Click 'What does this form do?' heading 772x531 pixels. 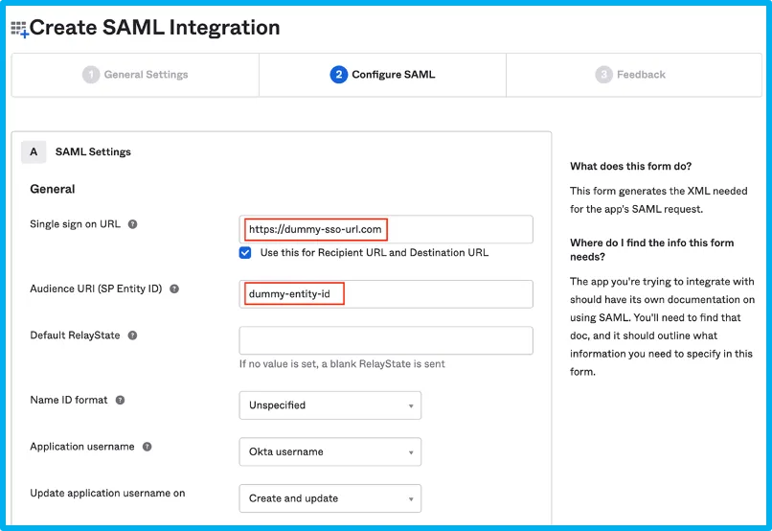coord(630,167)
